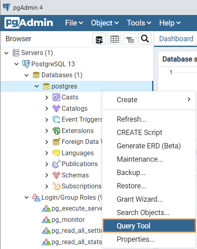The width and height of the screenshot is (197, 249).
Task: Select the Extensions tree label
Action: click(x=78, y=131)
